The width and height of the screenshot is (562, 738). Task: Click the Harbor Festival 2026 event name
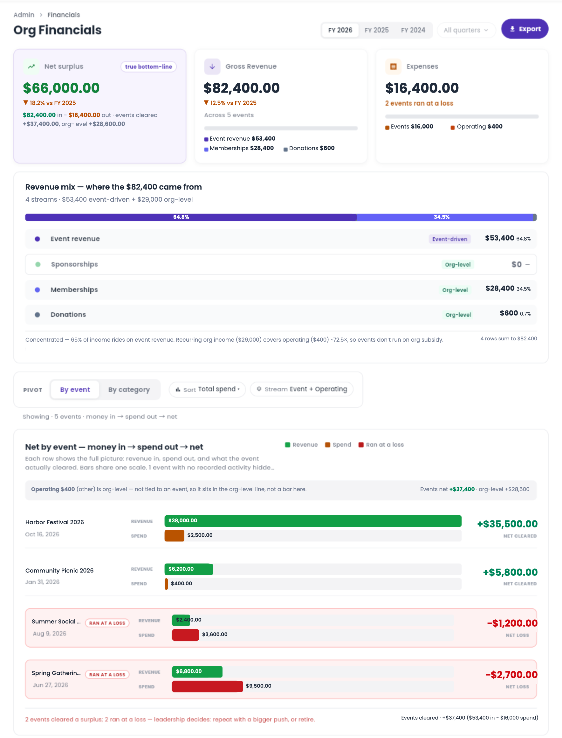click(55, 522)
